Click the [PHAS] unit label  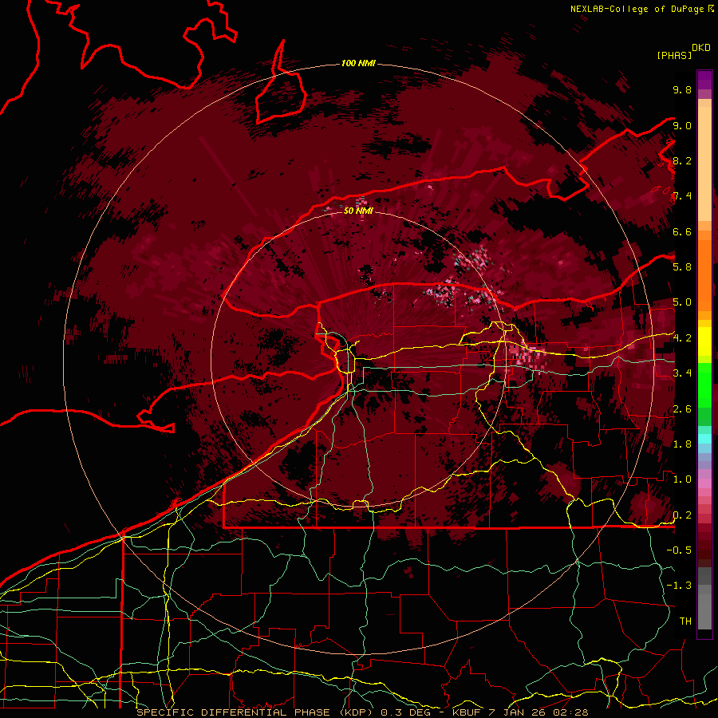click(673, 55)
